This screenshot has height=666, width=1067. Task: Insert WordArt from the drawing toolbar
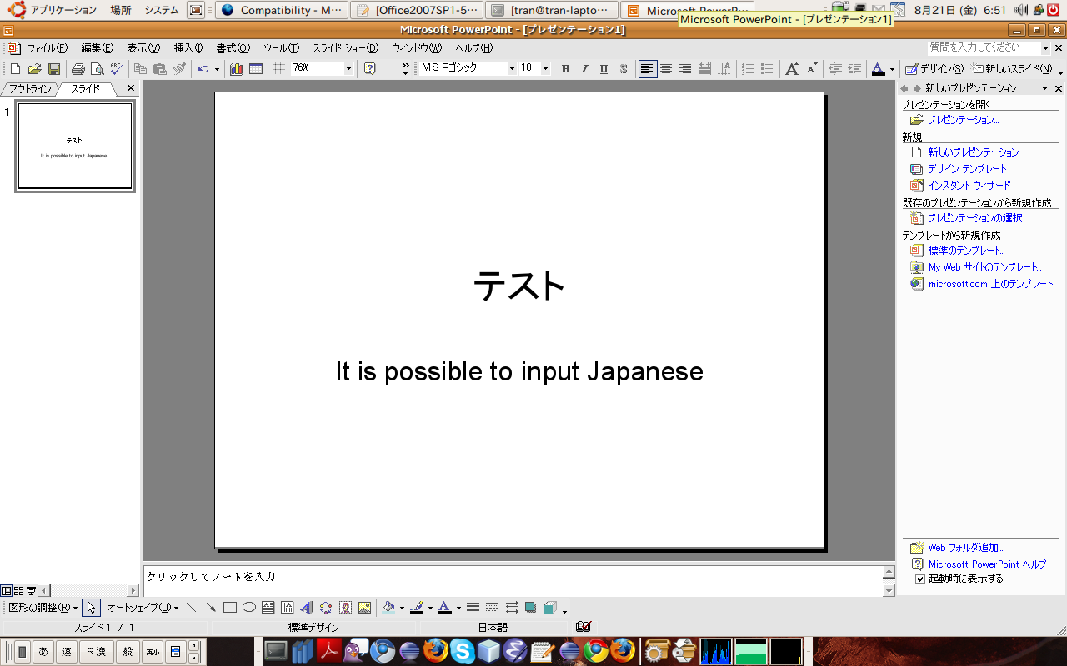click(x=306, y=608)
